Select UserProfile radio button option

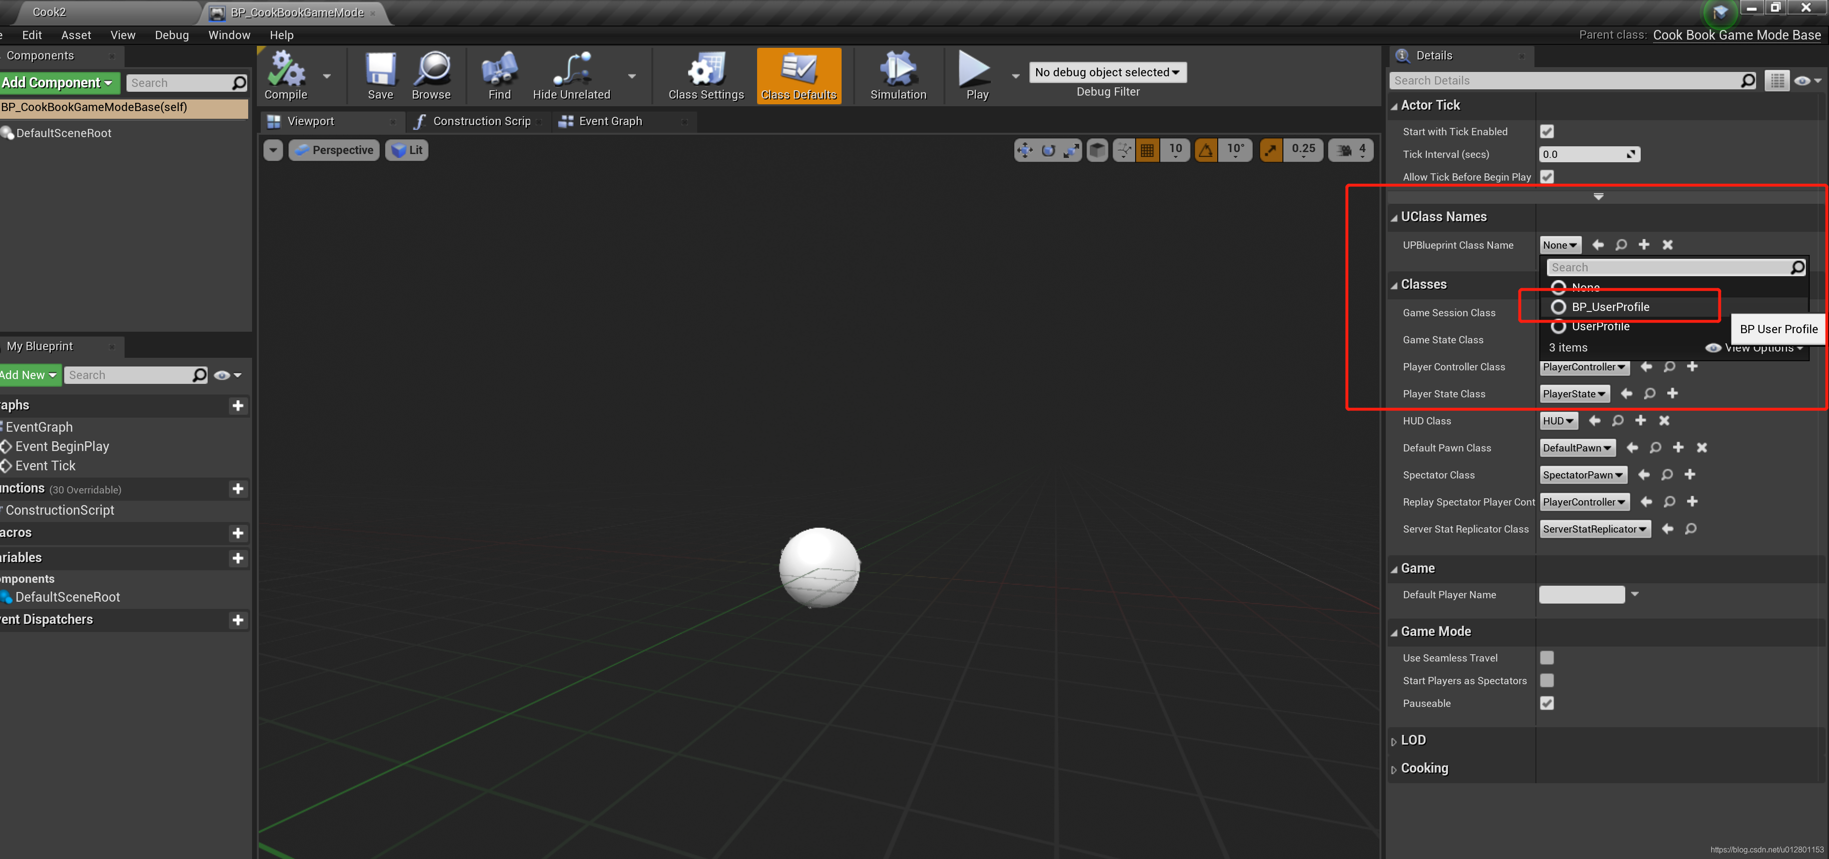pos(1560,325)
